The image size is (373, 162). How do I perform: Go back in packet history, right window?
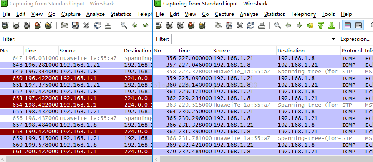point(288,25)
